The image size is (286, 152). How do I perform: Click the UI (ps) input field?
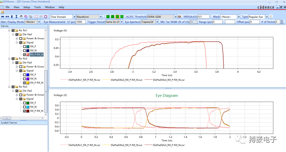81,22
